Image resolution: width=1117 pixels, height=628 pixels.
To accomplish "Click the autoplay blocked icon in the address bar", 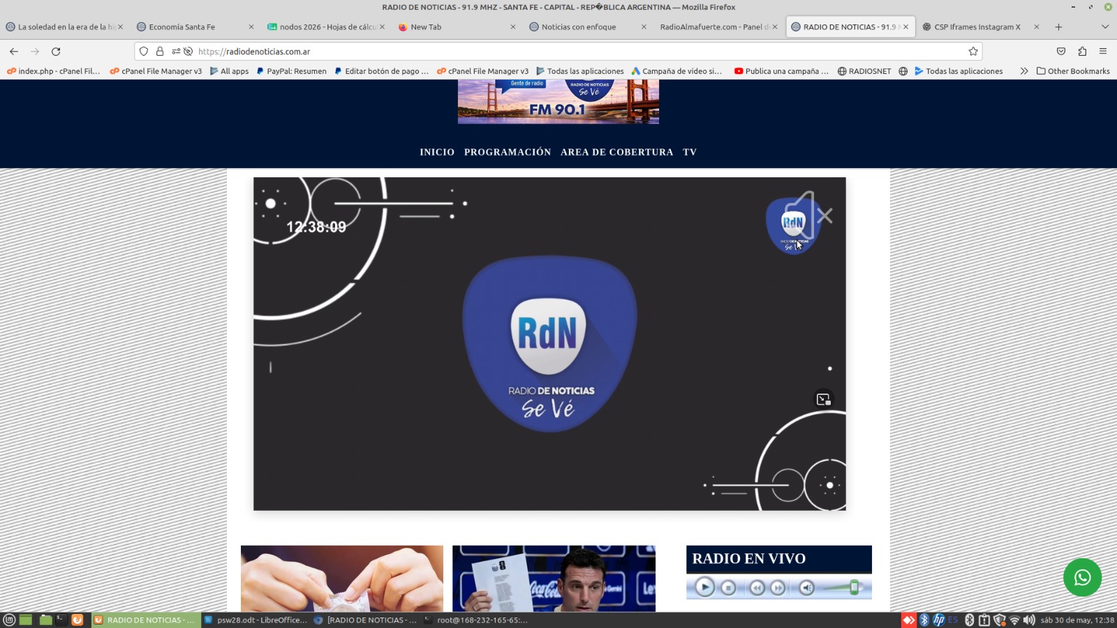I will coord(188,52).
